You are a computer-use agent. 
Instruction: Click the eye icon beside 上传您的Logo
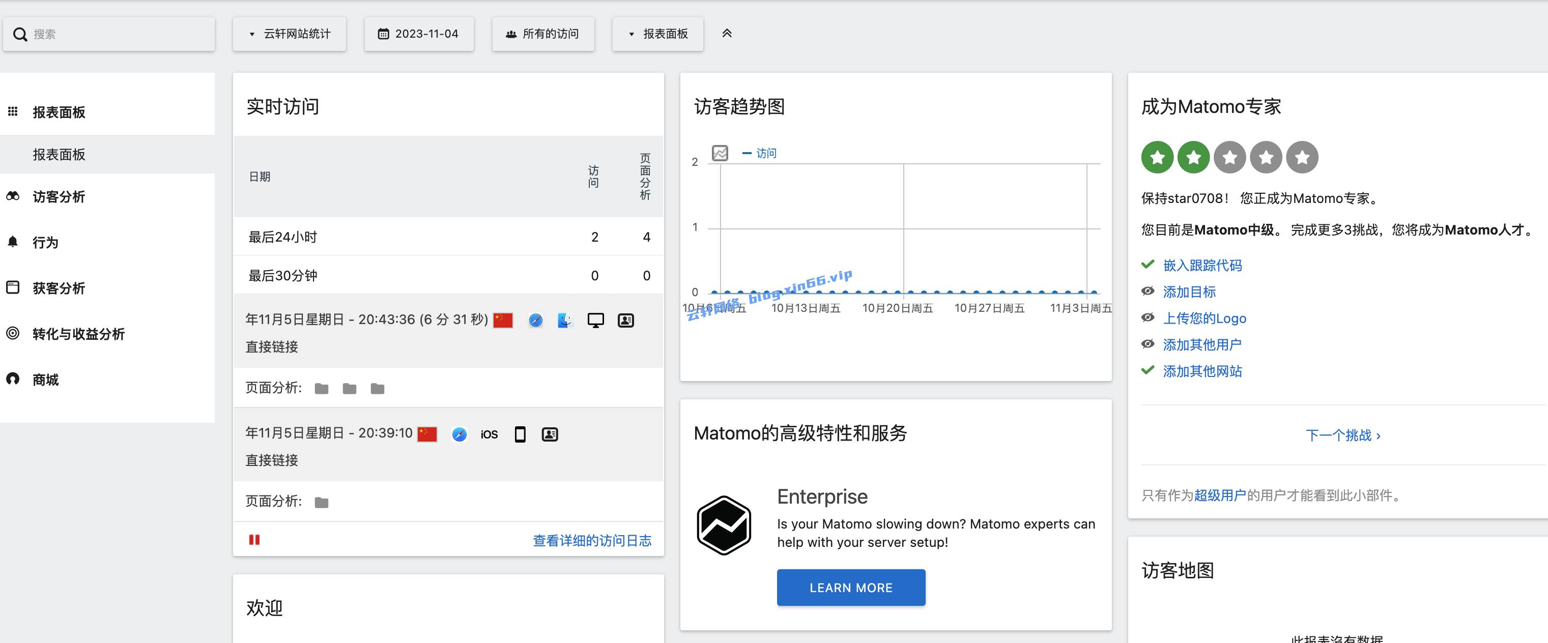(1148, 317)
